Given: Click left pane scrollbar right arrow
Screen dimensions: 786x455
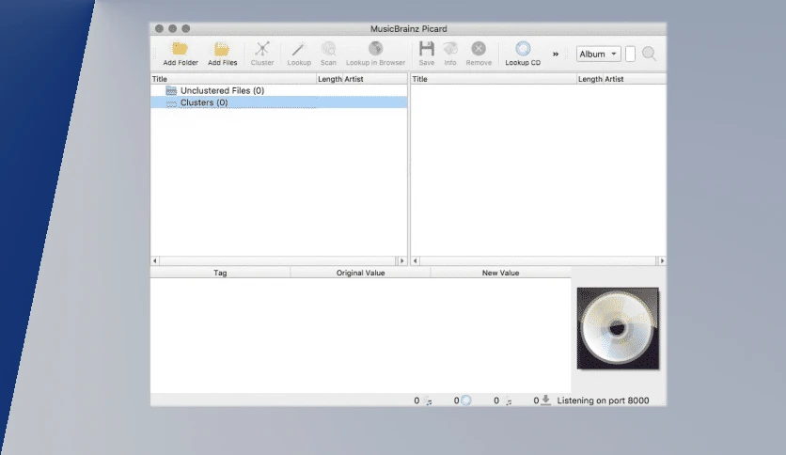Looking at the screenshot, I should 401,260.
